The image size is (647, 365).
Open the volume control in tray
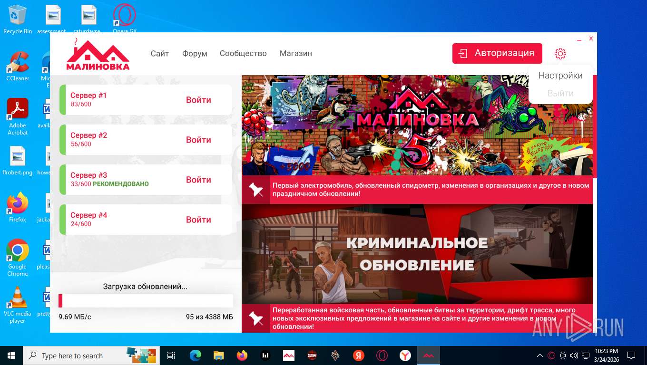[574, 355]
